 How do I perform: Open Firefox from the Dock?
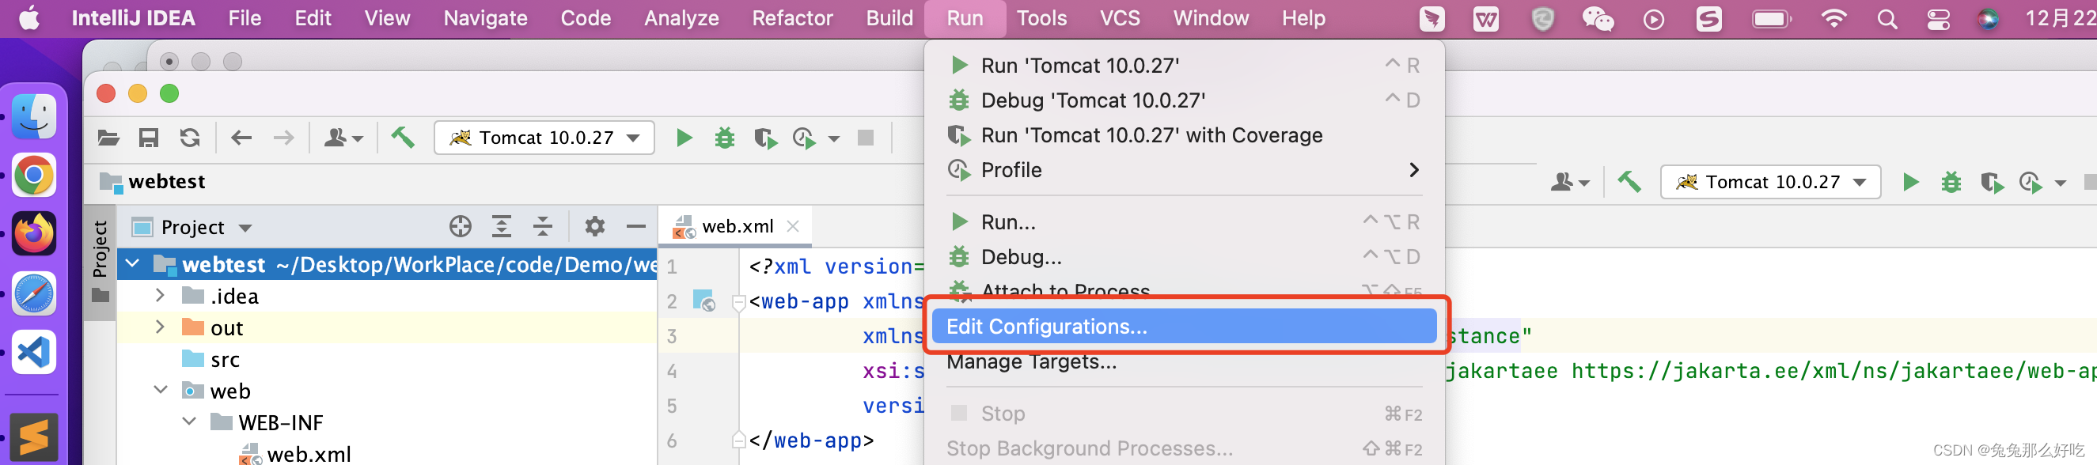(34, 234)
